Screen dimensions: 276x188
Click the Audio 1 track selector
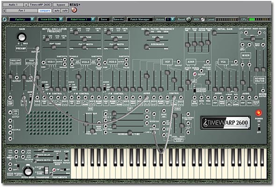[x=14, y=5]
